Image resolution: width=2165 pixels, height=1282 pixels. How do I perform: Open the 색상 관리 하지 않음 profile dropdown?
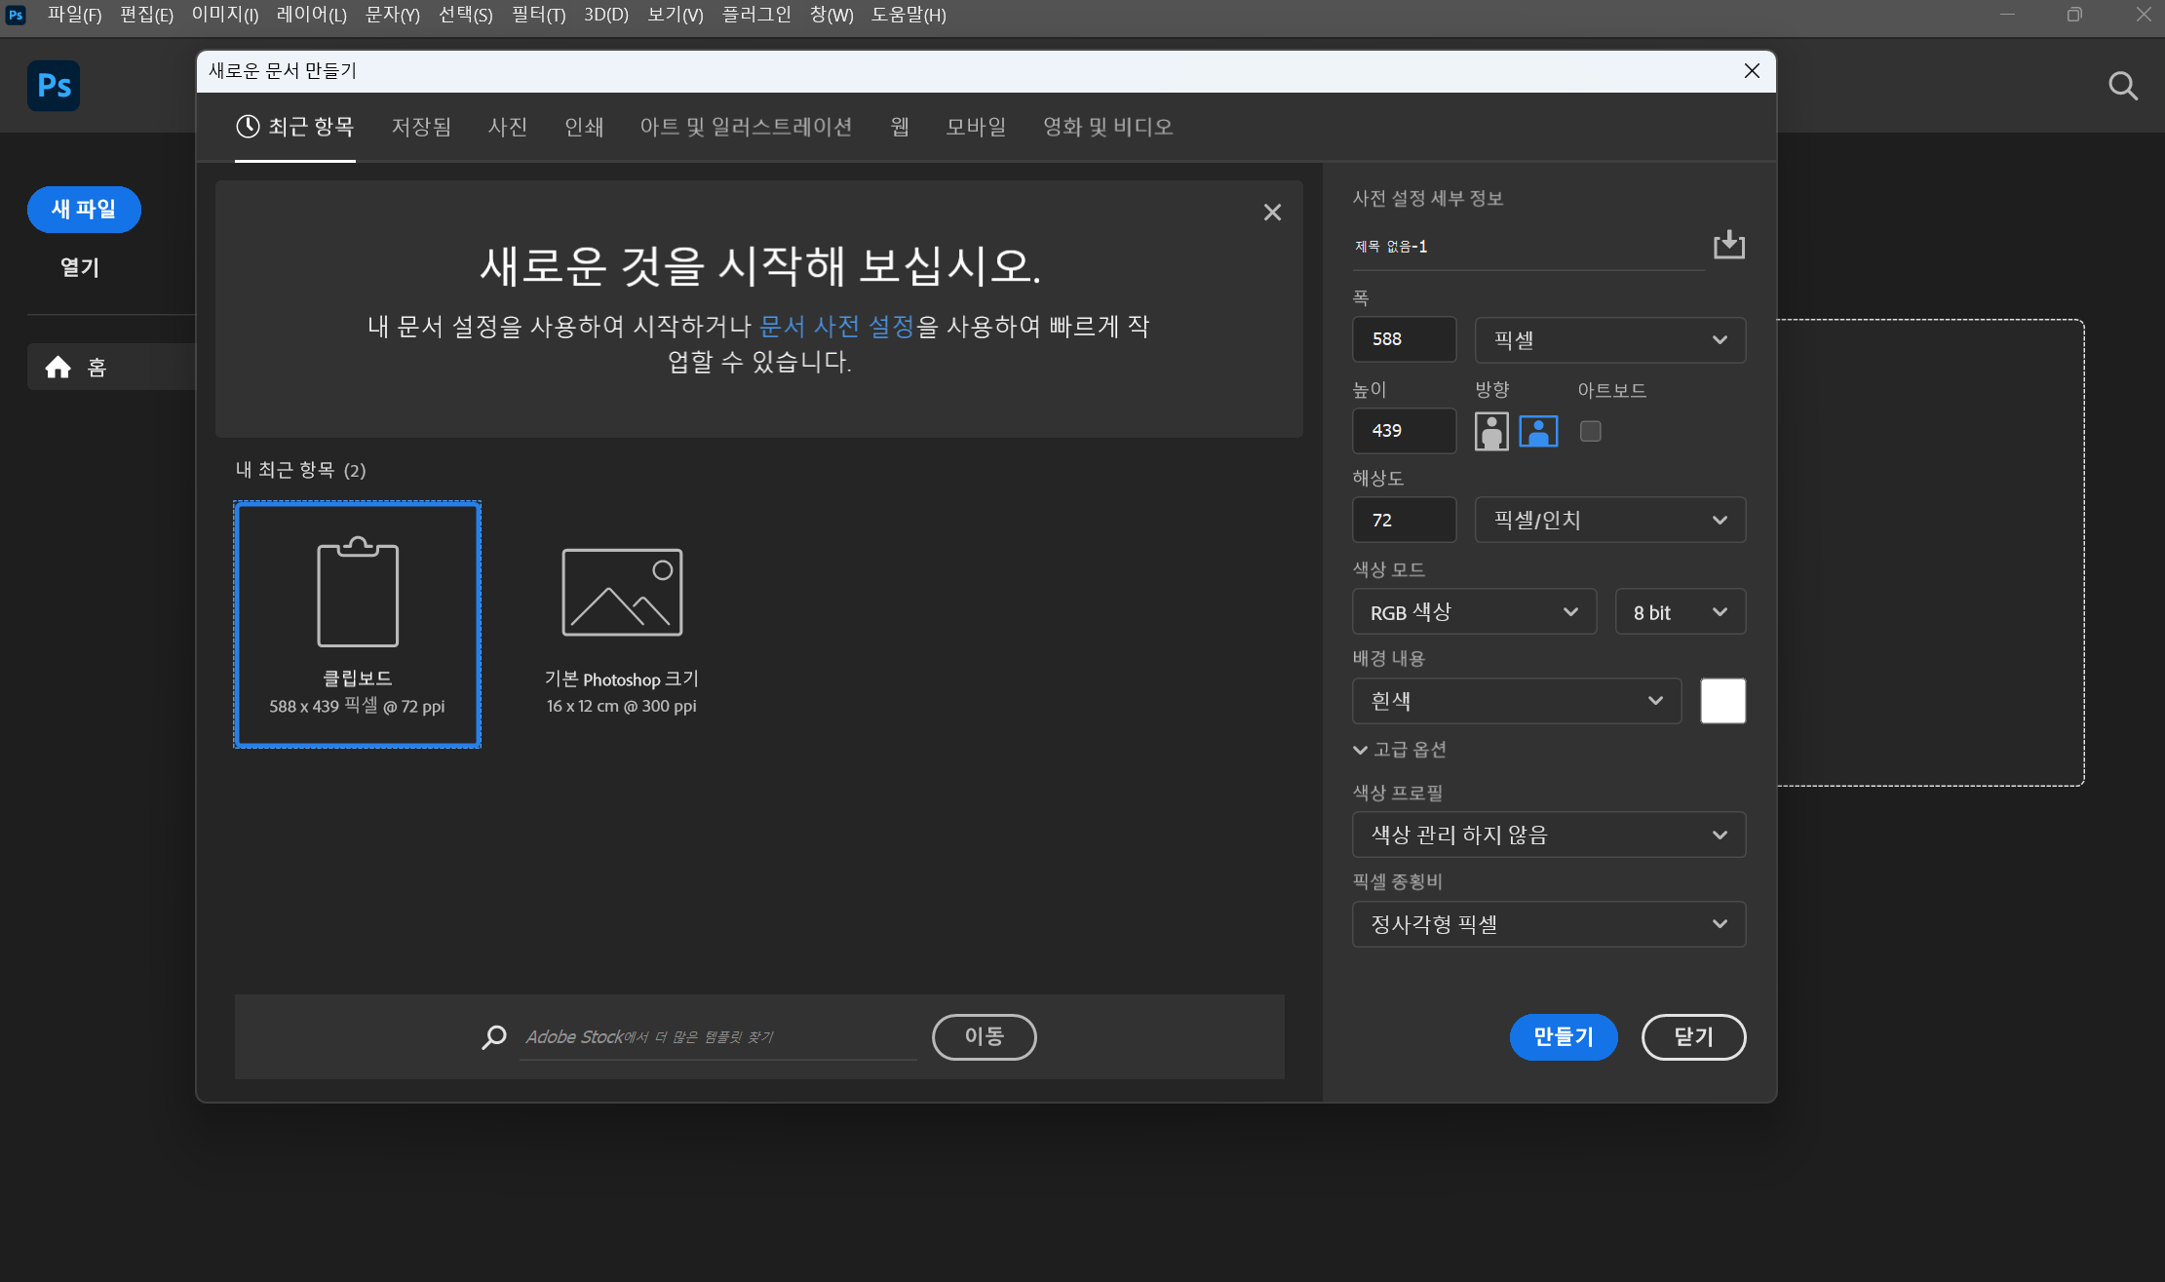click(1548, 835)
